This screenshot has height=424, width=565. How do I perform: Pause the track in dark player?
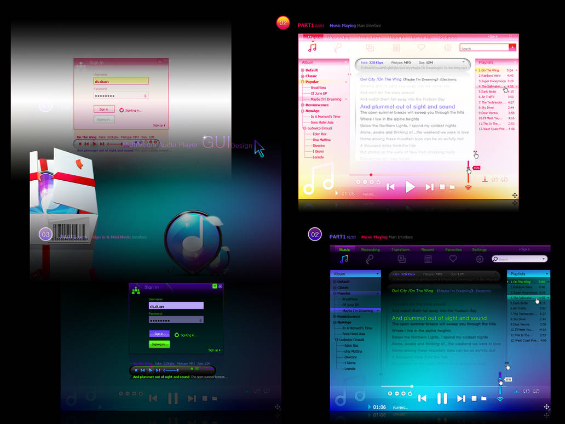pyautogui.click(x=442, y=398)
